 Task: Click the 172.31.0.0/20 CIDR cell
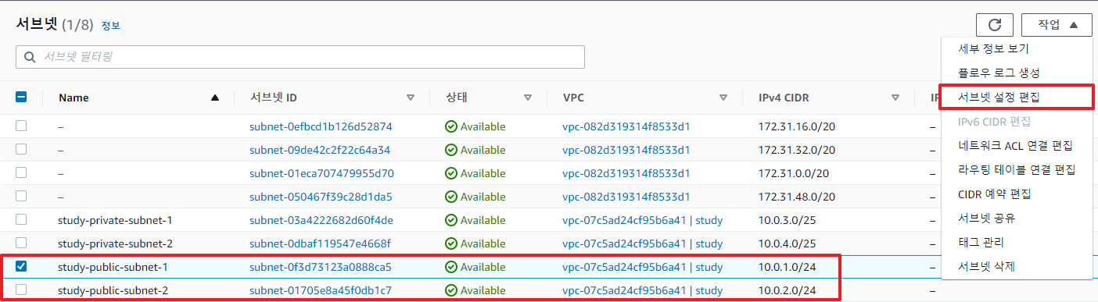click(794, 173)
